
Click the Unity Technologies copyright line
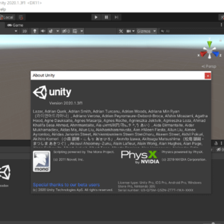[x=73, y=190]
